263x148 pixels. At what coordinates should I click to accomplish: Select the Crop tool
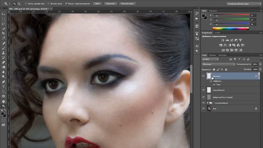click(3, 33)
